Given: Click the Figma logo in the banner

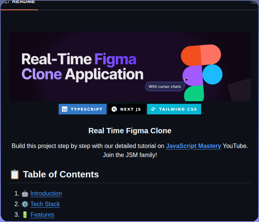Looking at the screenshot, I should 202,73.
